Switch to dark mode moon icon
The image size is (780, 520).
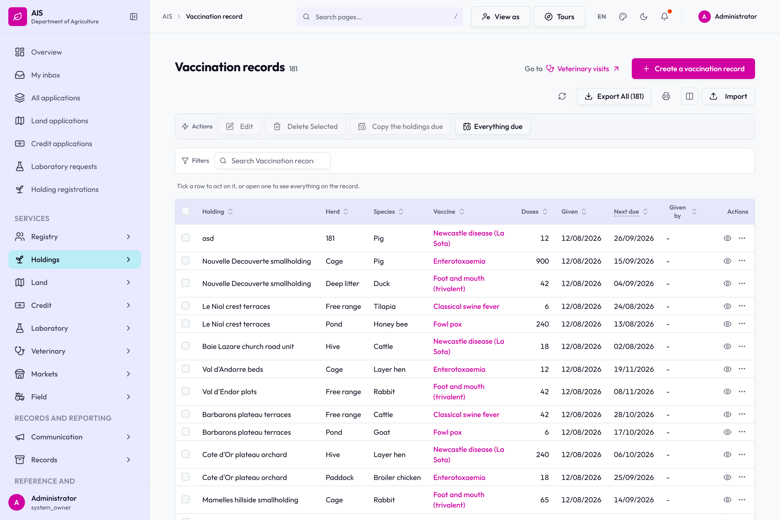click(644, 17)
